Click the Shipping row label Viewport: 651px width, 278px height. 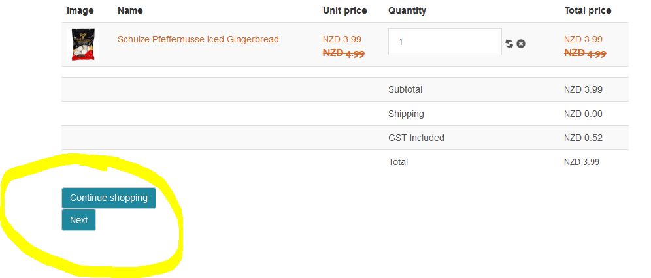tap(406, 114)
